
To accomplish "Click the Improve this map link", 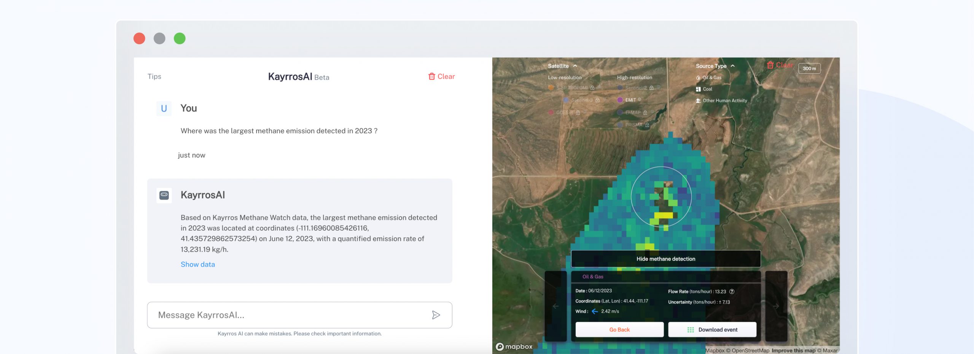I will click(x=794, y=351).
